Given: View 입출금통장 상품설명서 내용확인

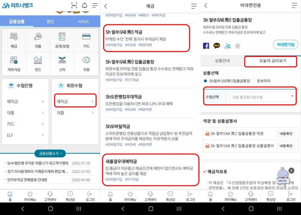Looking at the screenshot, I should pos(286,146).
